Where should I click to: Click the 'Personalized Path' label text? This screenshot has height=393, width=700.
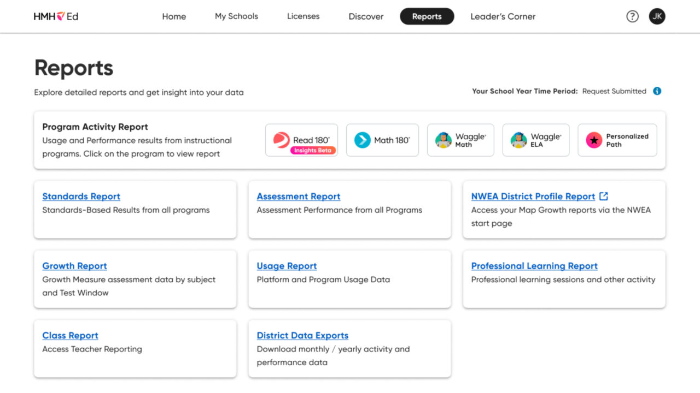click(627, 140)
